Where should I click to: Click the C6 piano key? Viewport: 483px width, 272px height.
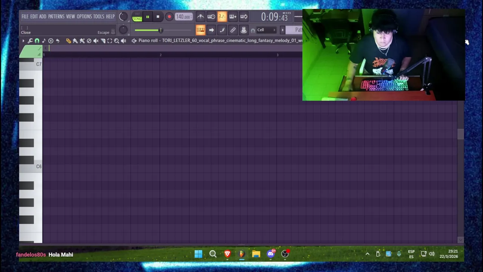coord(31,167)
